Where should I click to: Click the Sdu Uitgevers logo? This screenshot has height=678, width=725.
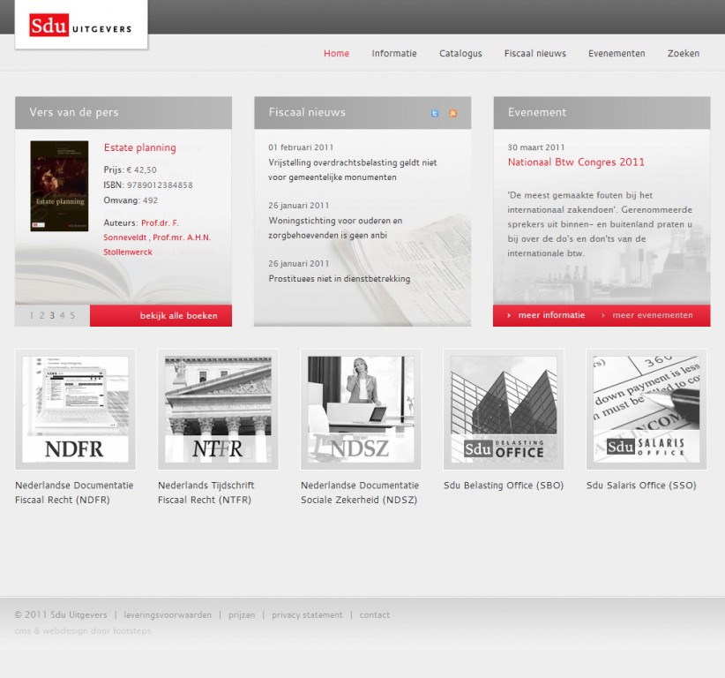coord(80,25)
